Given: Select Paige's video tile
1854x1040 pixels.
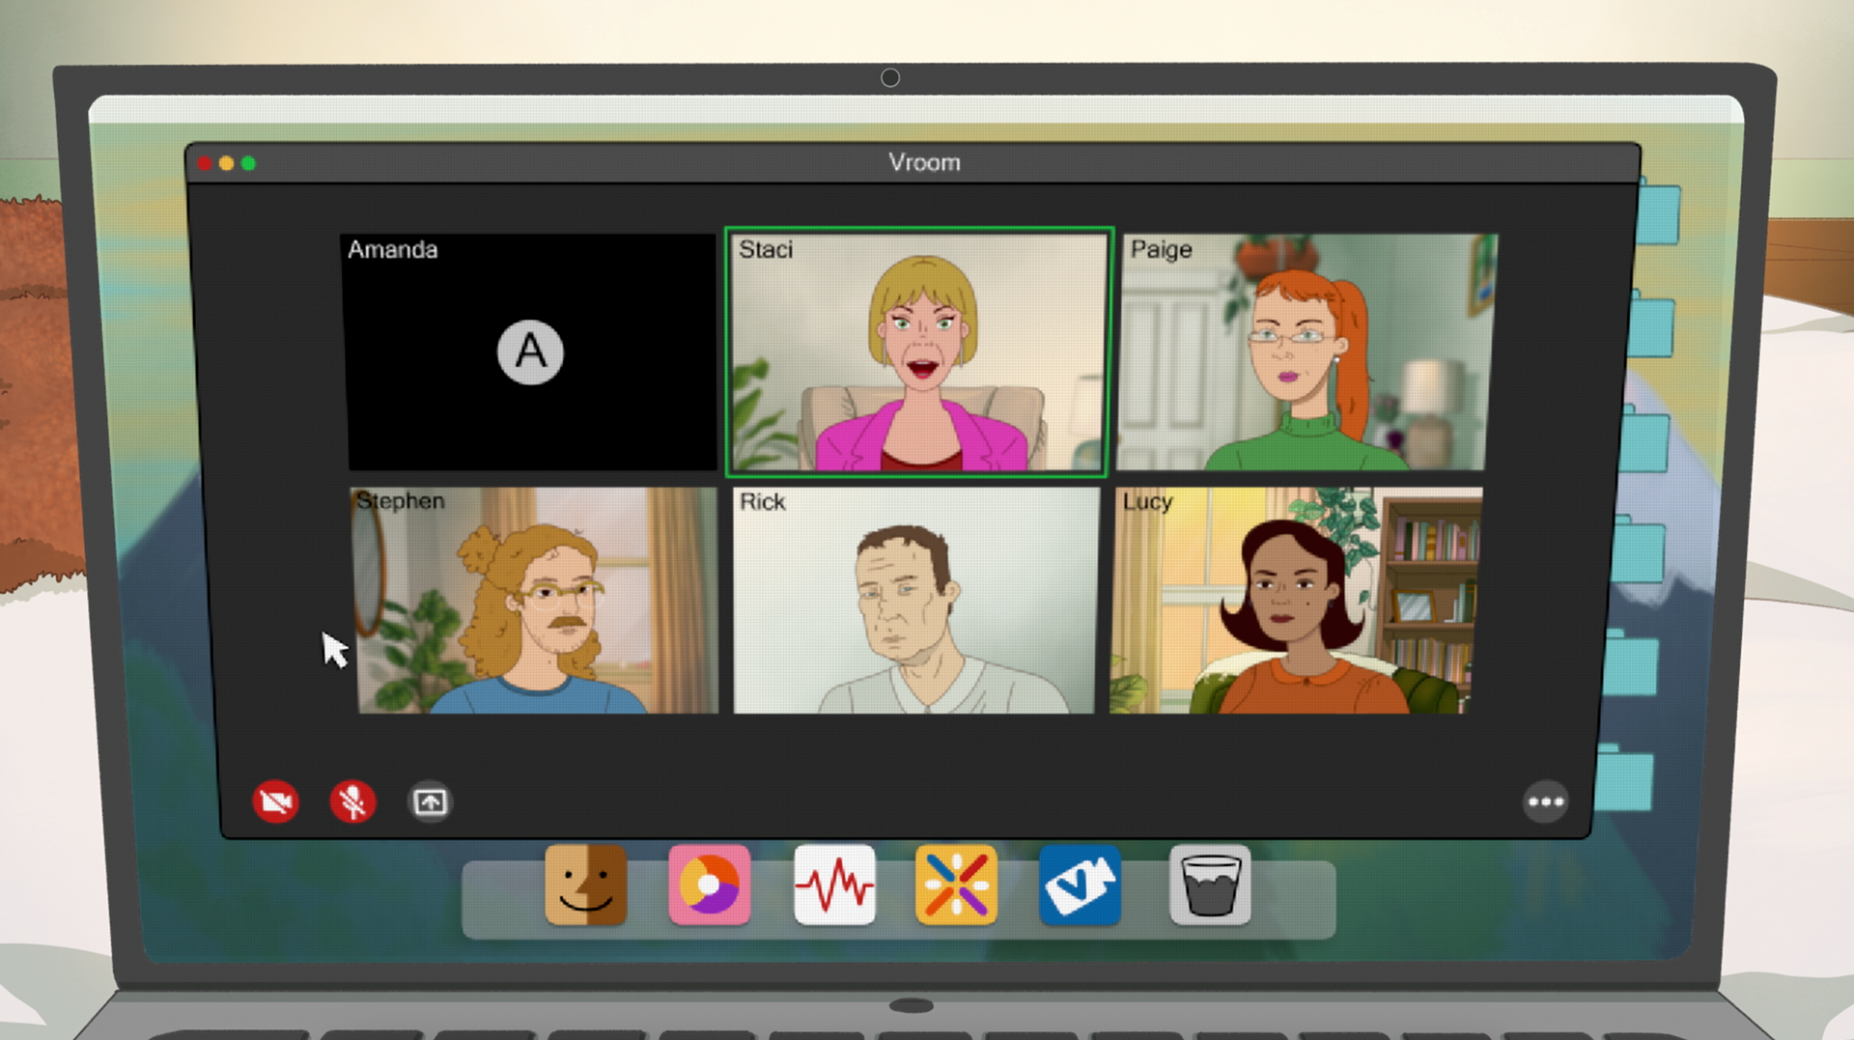Looking at the screenshot, I should [1306, 351].
